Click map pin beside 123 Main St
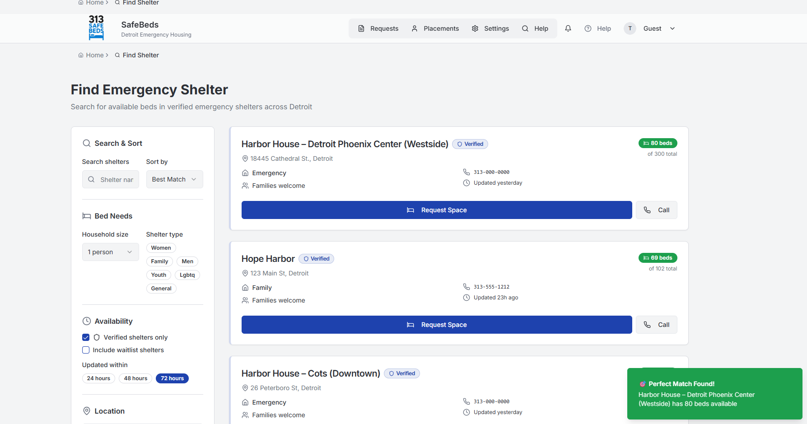Screen dimensions: 807x424 coord(245,273)
